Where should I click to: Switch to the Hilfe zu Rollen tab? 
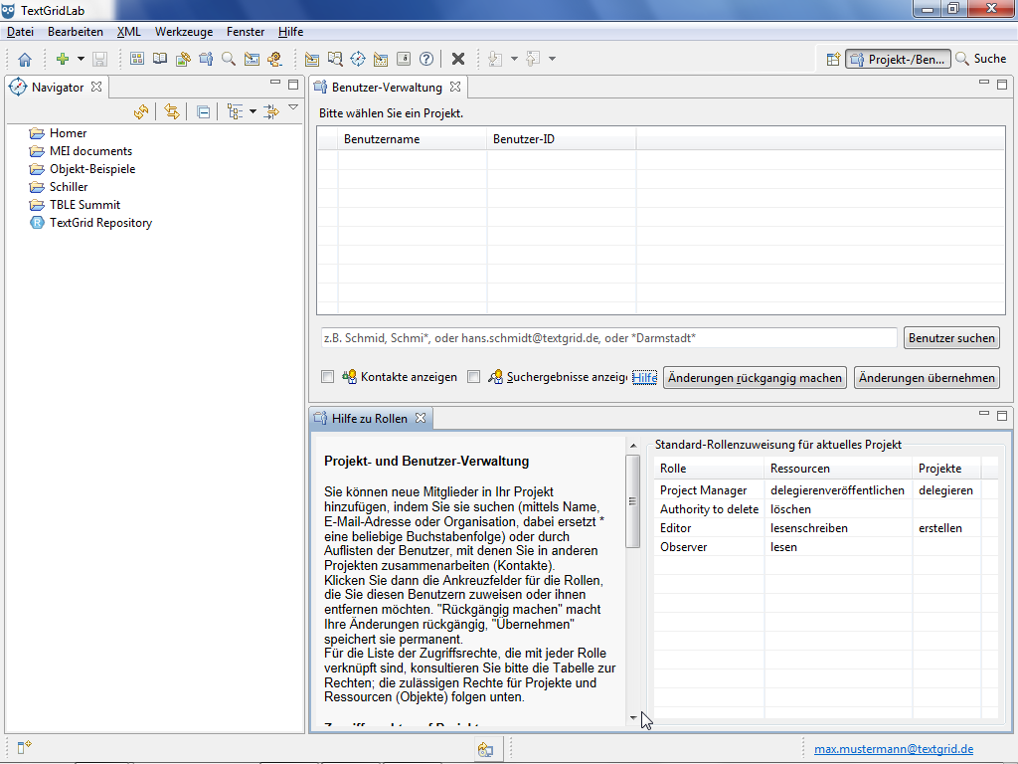click(x=369, y=419)
